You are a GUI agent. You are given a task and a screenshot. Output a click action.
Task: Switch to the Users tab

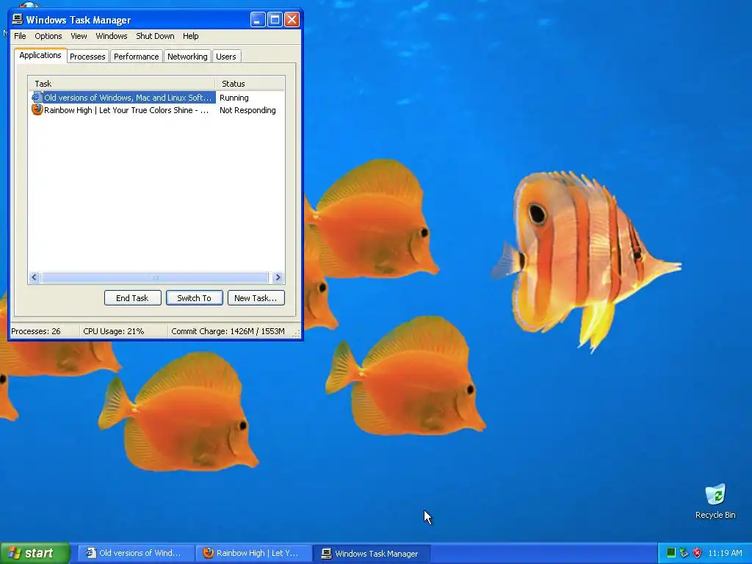(x=226, y=57)
